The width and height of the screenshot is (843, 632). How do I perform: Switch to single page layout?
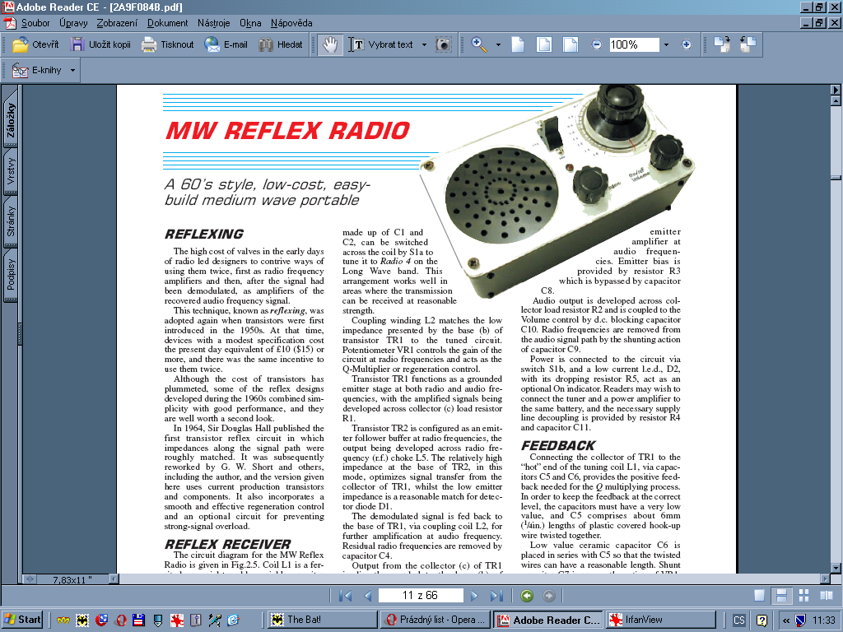(759, 596)
